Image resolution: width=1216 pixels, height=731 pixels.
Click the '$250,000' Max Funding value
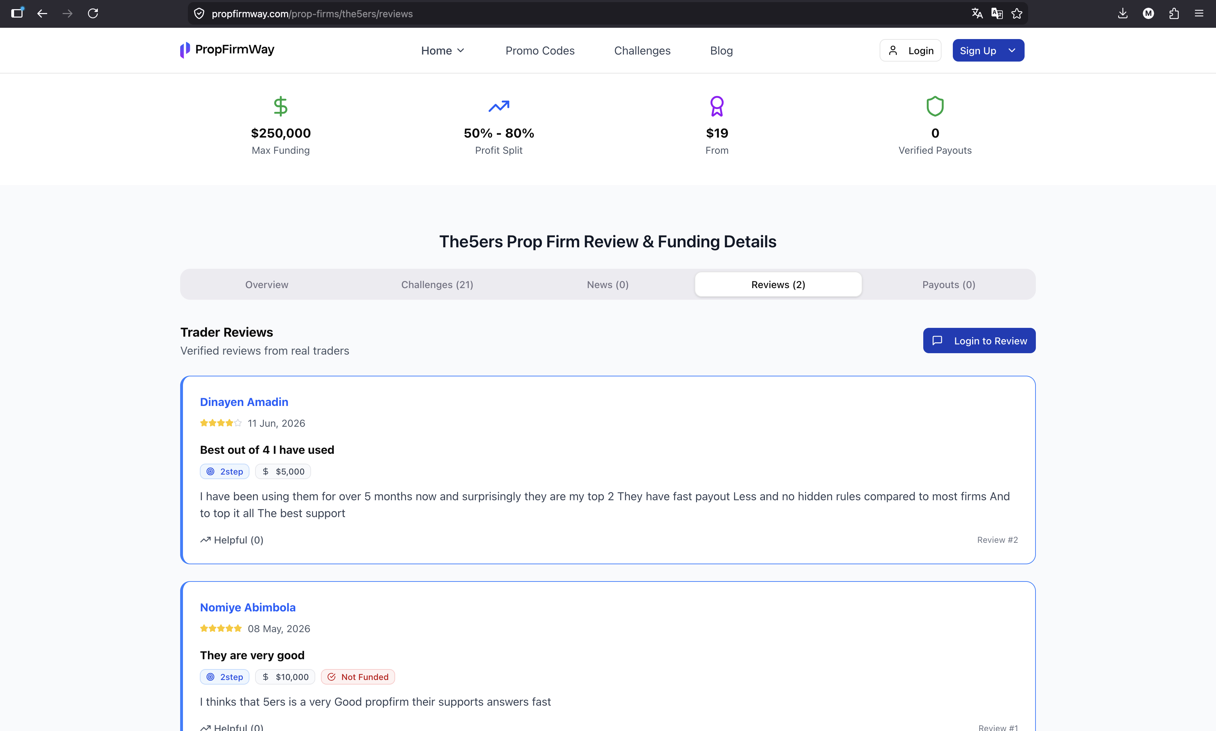coord(281,133)
